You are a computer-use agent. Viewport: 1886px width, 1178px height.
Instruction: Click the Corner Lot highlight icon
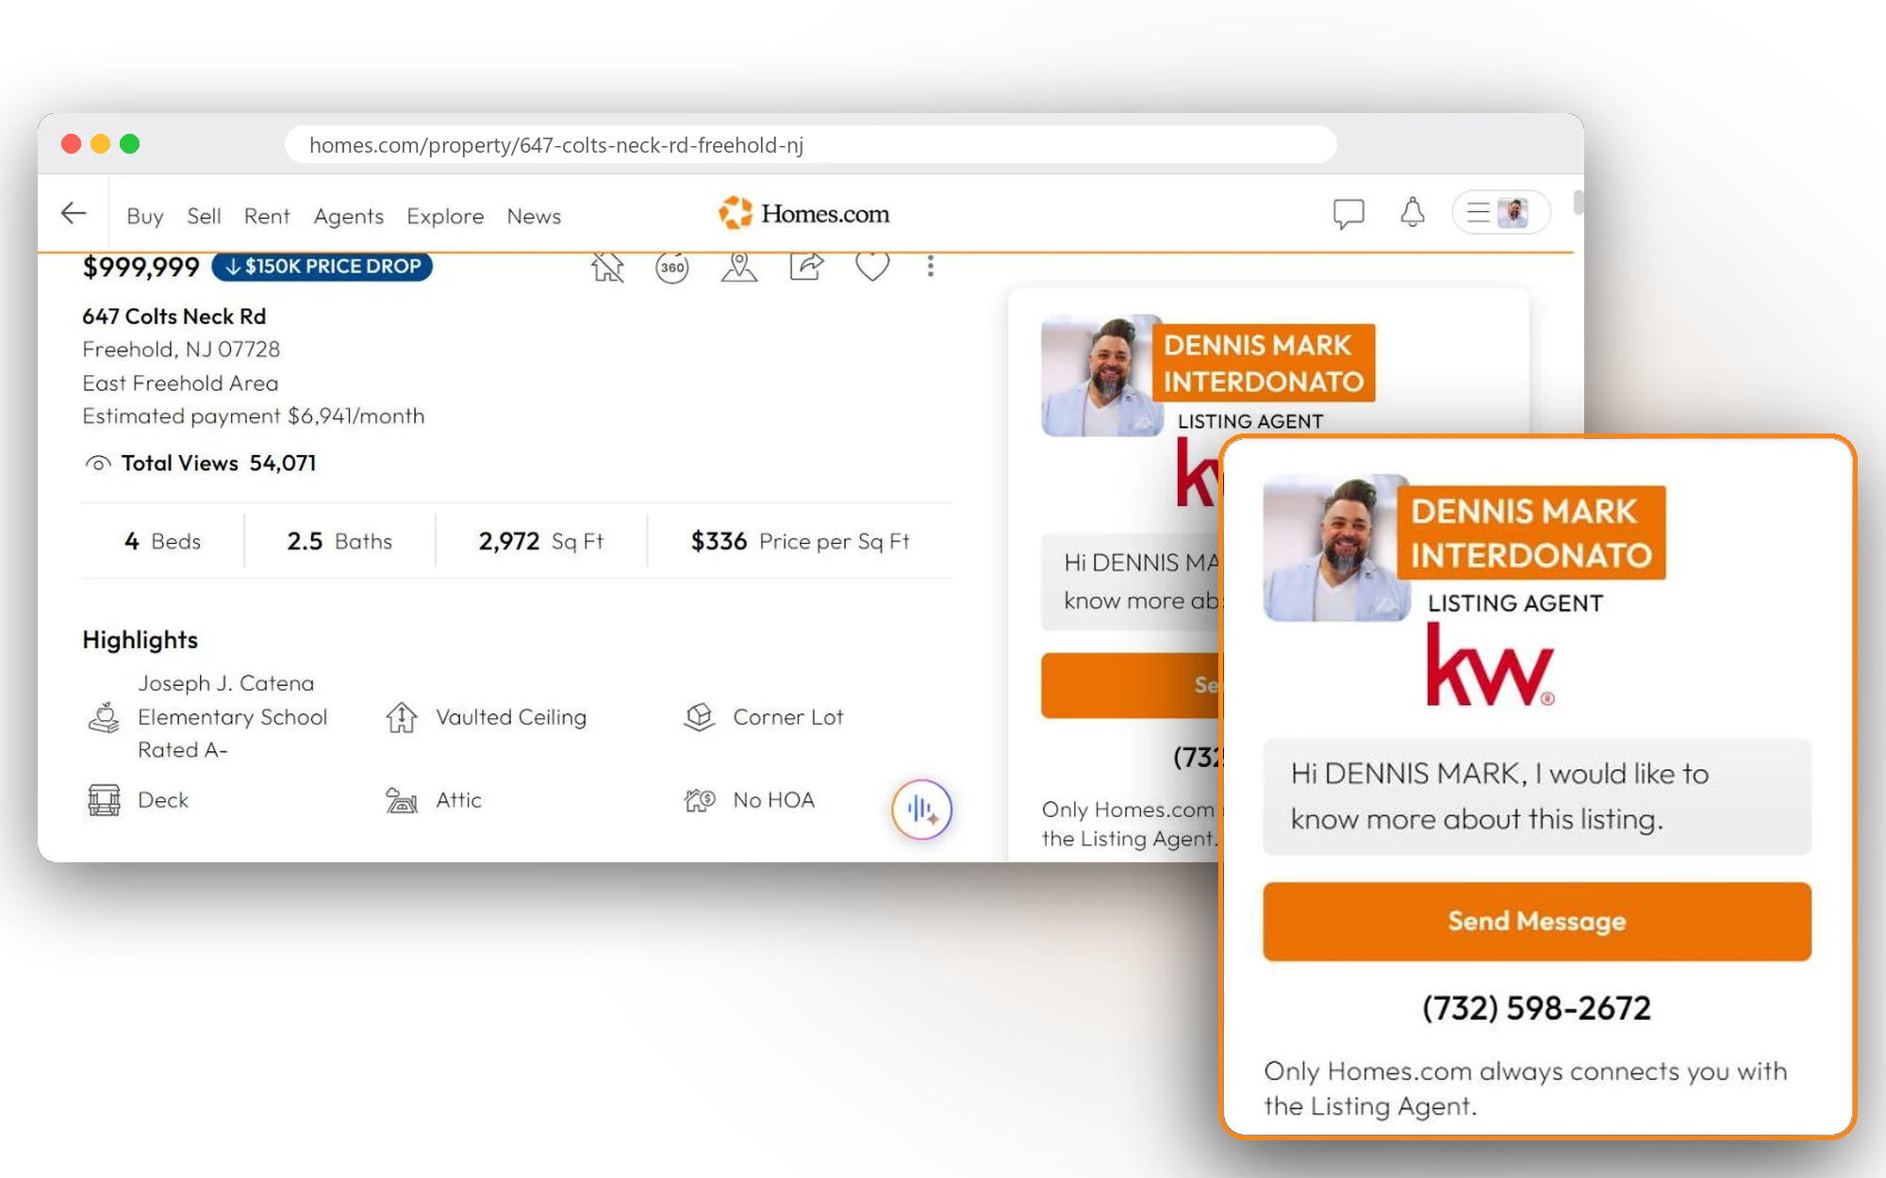(x=699, y=717)
